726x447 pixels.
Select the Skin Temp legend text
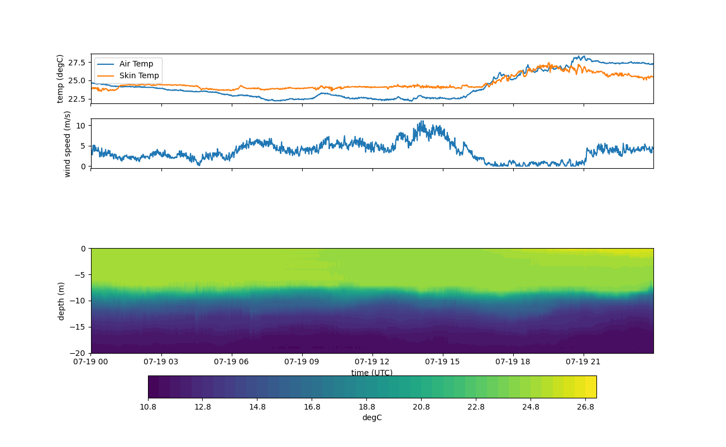click(x=139, y=76)
